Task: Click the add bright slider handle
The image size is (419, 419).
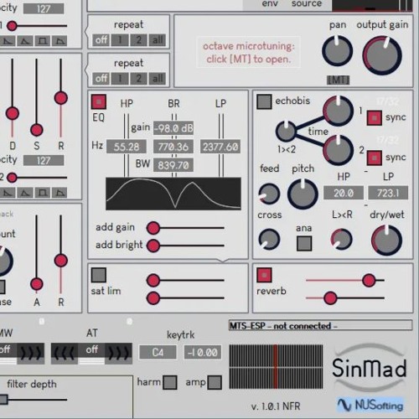Action: (153, 246)
